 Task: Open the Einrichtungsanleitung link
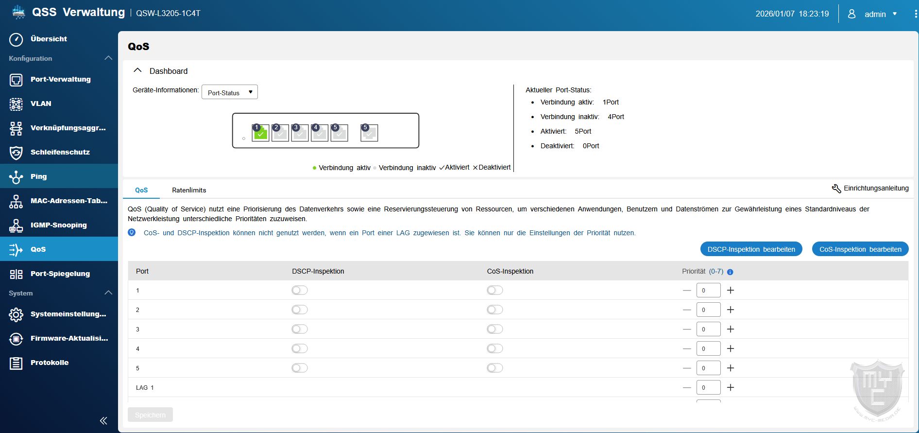pyautogui.click(x=870, y=189)
